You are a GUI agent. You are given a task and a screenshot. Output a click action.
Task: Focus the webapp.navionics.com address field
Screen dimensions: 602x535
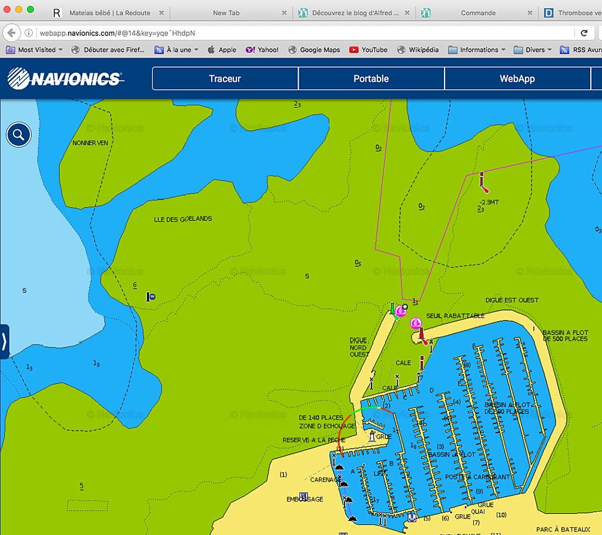tap(305, 33)
